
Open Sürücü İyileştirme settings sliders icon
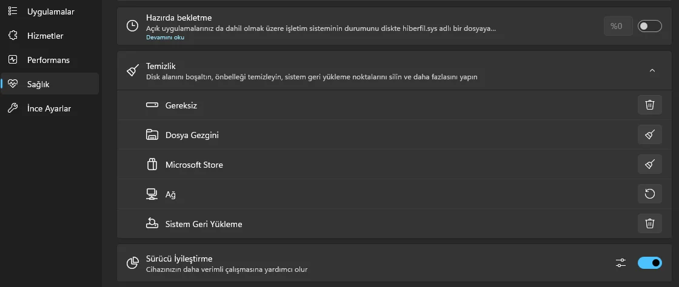(620, 263)
